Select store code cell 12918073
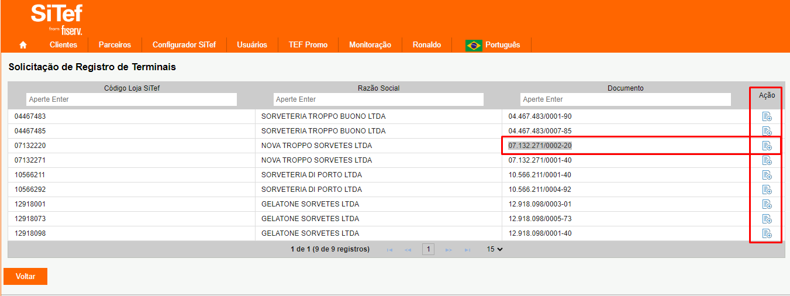Image resolution: width=790 pixels, height=296 pixels. click(30, 219)
